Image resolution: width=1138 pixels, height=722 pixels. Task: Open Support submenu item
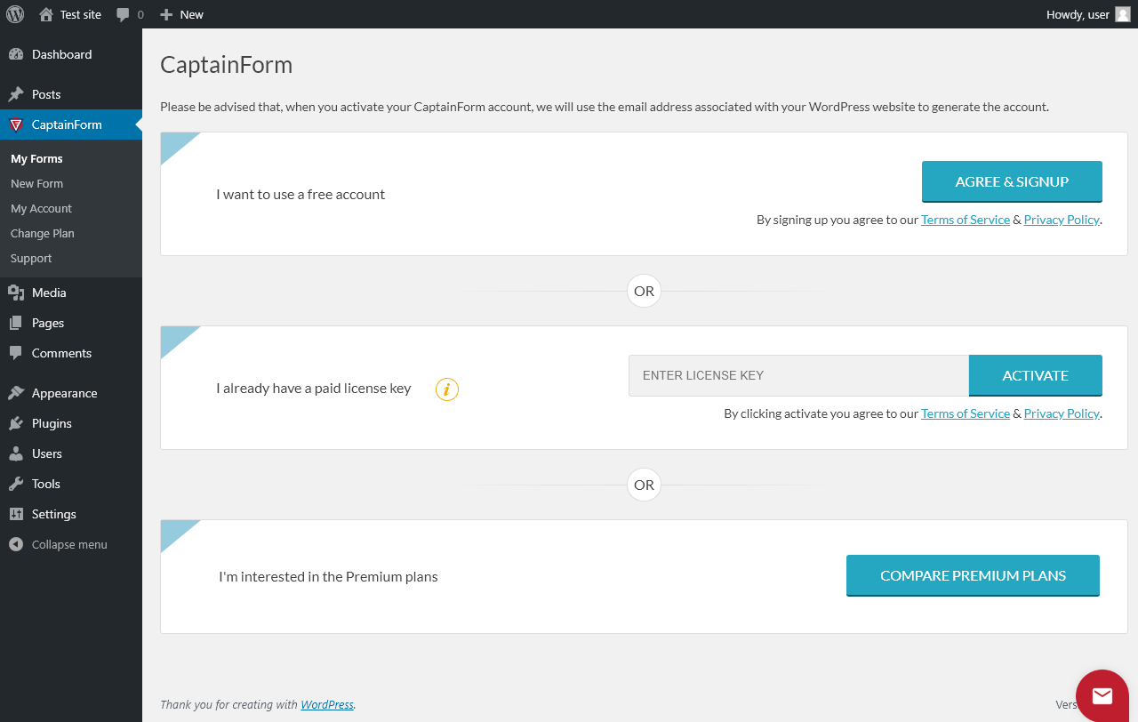(31, 258)
